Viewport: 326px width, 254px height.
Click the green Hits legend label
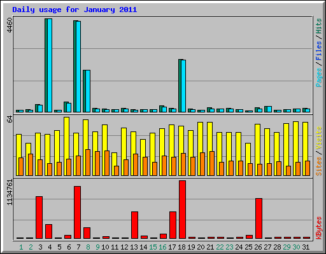[x=319, y=26]
